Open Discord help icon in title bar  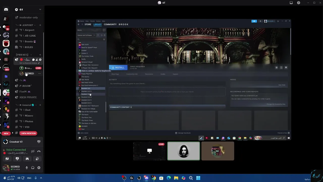[x=299, y=3]
